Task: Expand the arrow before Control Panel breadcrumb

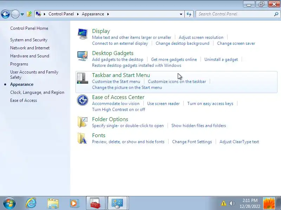Action: [45, 14]
